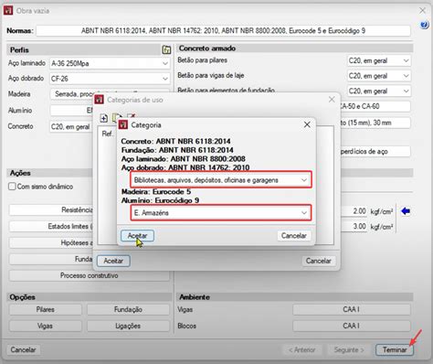Open the Bibliotecas, arquivos, depósitos category dropdown

tap(221, 180)
